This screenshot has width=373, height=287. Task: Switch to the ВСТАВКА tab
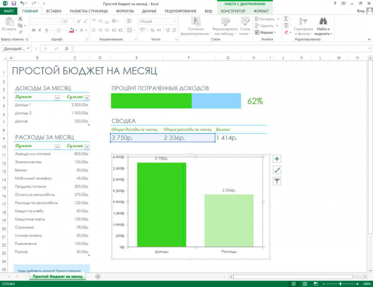coord(53,11)
